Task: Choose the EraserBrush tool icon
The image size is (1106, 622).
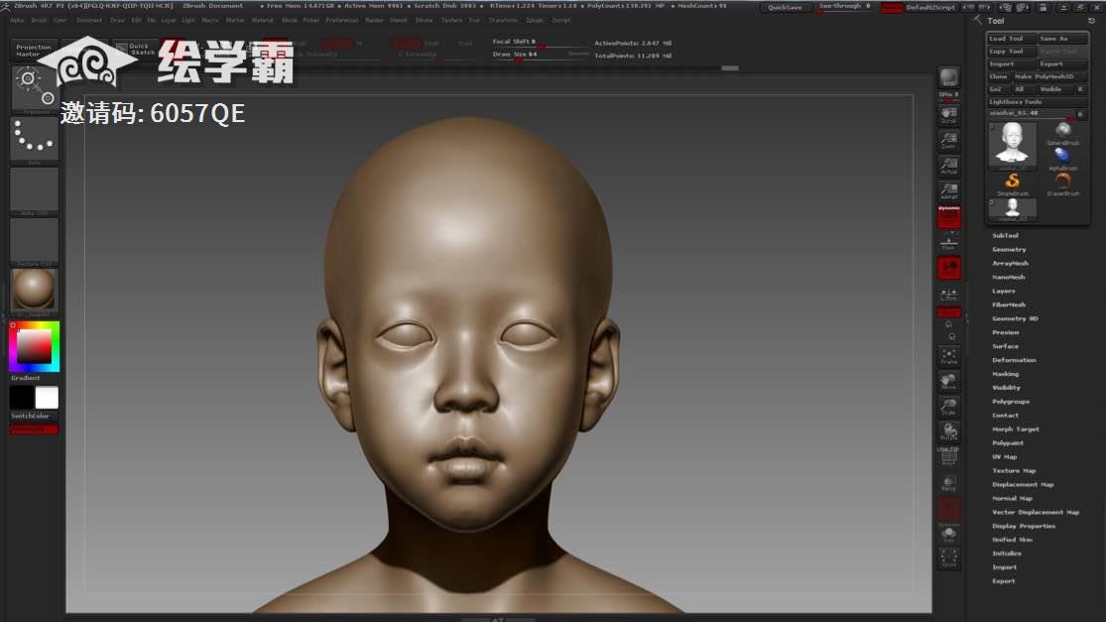Action: coord(1062,183)
